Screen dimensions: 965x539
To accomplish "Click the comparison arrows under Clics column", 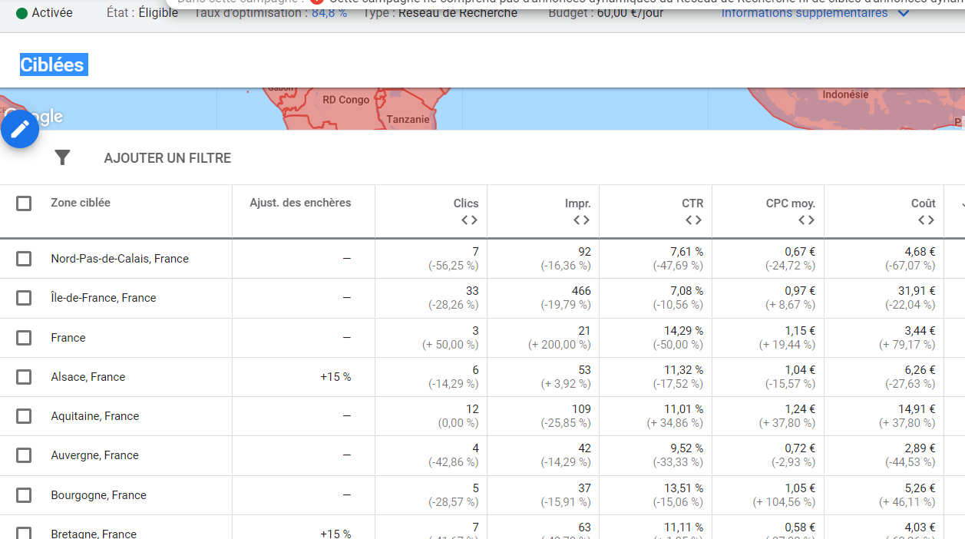I will coord(468,220).
